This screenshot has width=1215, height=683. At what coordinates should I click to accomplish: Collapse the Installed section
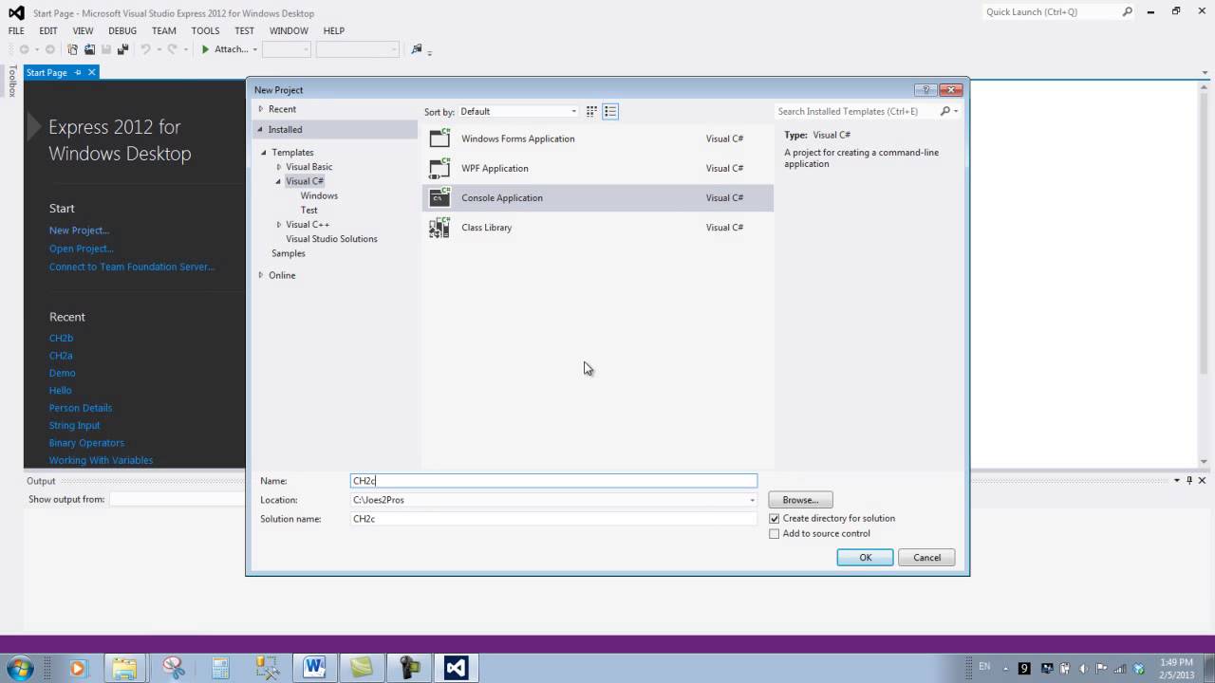(x=261, y=129)
